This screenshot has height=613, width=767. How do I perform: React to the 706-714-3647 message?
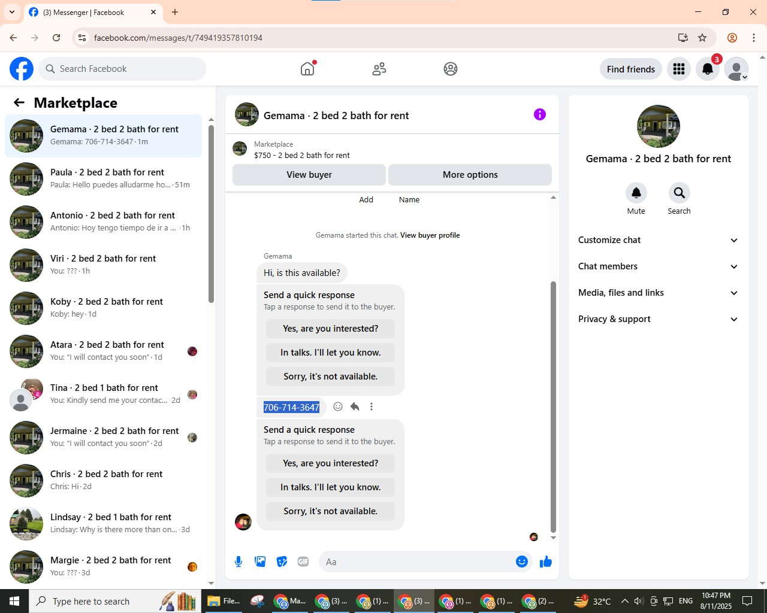pyautogui.click(x=338, y=406)
